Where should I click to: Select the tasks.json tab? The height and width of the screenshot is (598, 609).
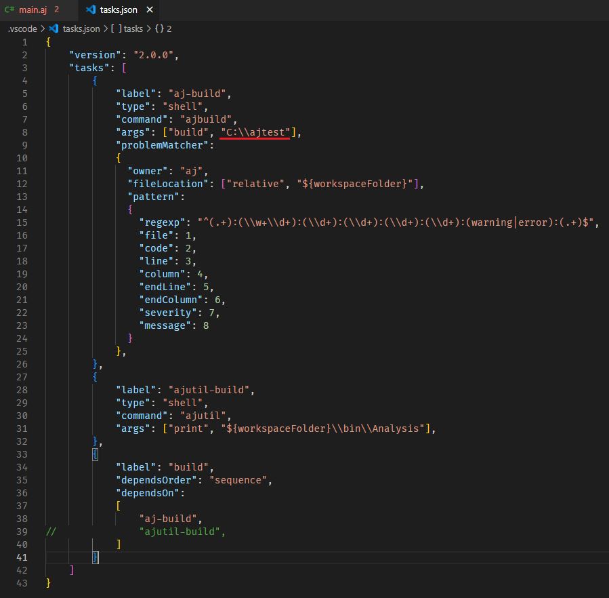click(x=119, y=10)
